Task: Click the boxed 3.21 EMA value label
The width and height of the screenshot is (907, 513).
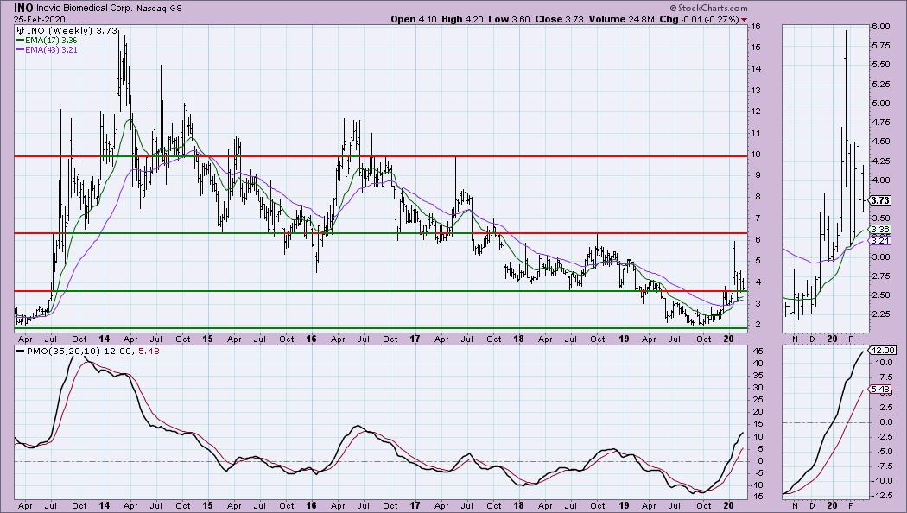Action: pos(880,240)
